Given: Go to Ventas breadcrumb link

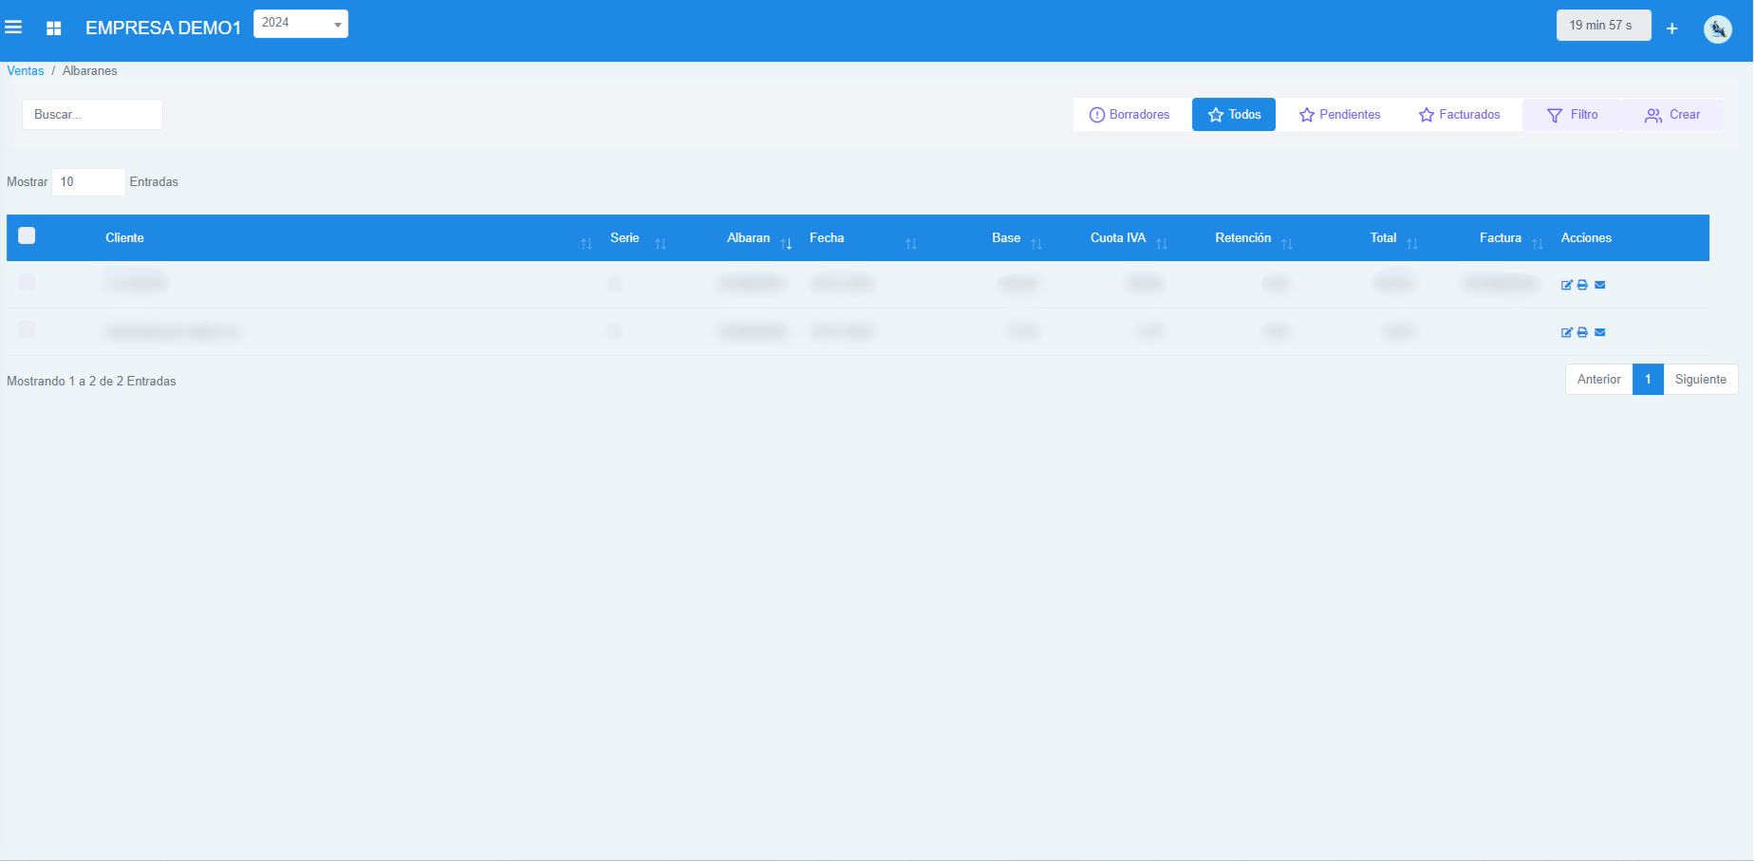Looking at the screenshot, I should pyautogui.click(x=26, y=71).
